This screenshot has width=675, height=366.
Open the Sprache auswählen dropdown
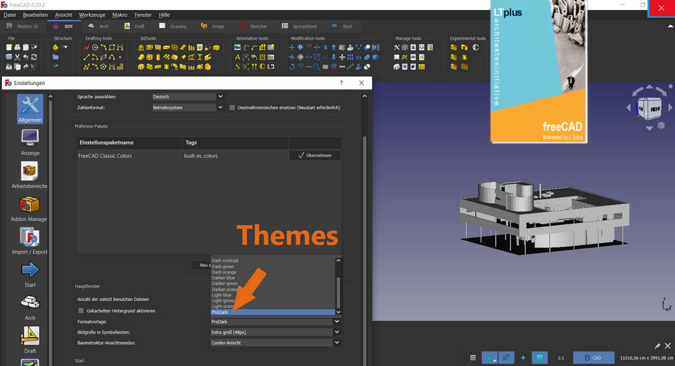pyautogui.click(x=187, y=97)
